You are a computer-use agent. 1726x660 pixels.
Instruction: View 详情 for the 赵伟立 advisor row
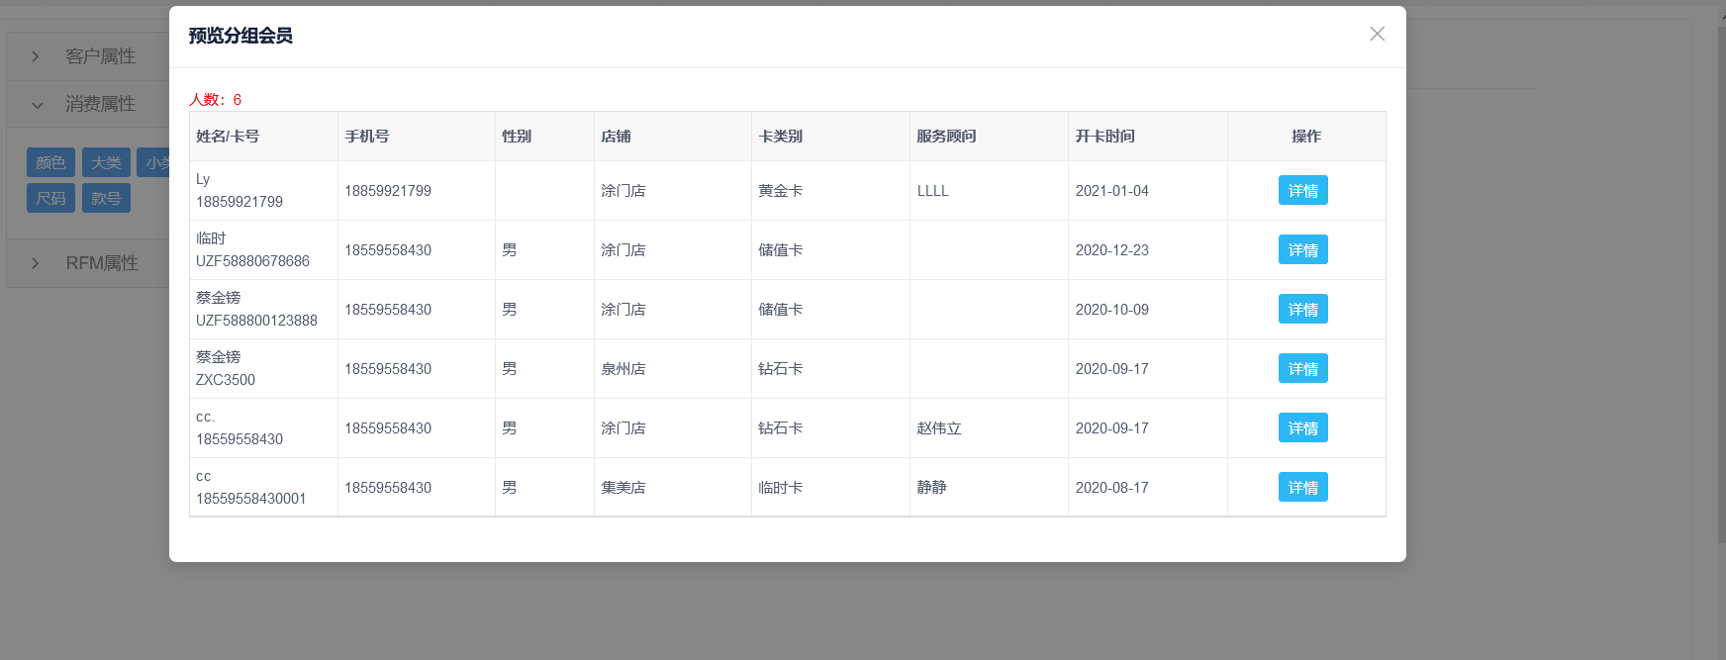[x=1302, y=428]
